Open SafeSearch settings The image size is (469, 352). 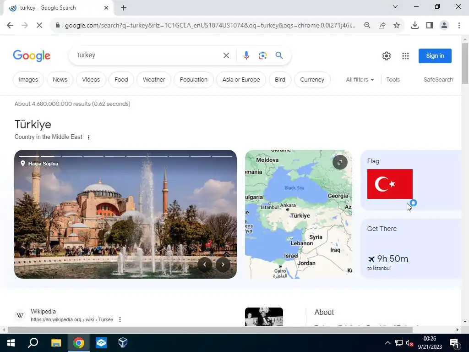tap(438, 80)
